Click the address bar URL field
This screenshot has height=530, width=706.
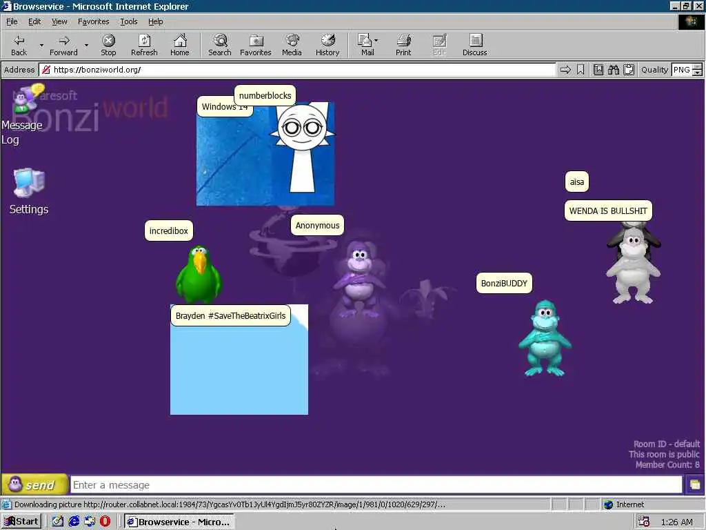pos(297,70)
